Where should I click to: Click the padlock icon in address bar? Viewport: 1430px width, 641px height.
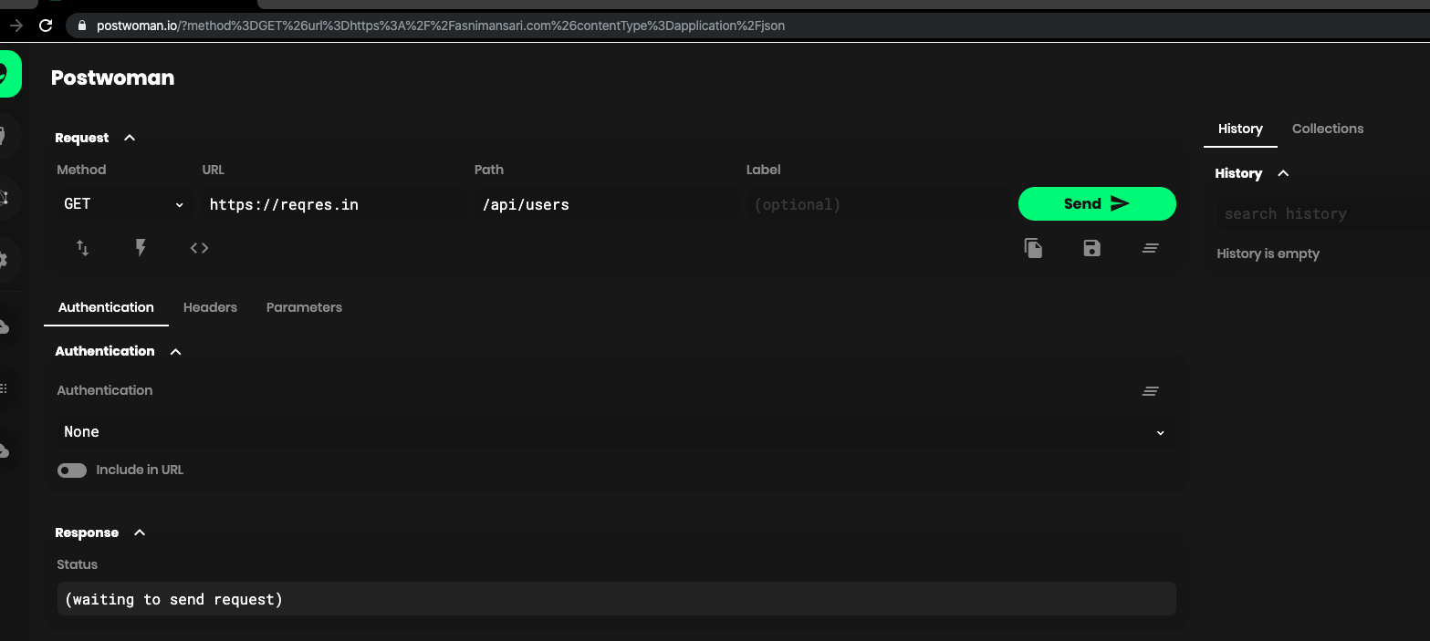81,26
